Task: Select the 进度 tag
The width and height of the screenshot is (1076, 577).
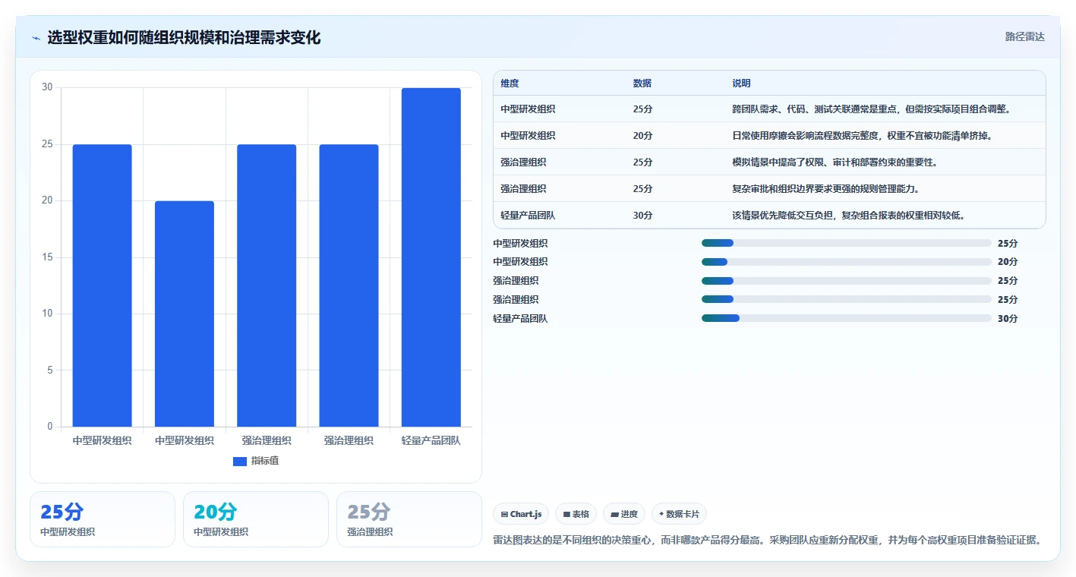Action: [x=624, y=514]
